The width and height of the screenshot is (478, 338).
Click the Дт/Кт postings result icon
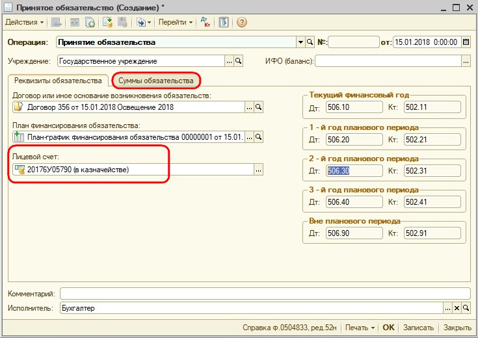click(206, 22)
